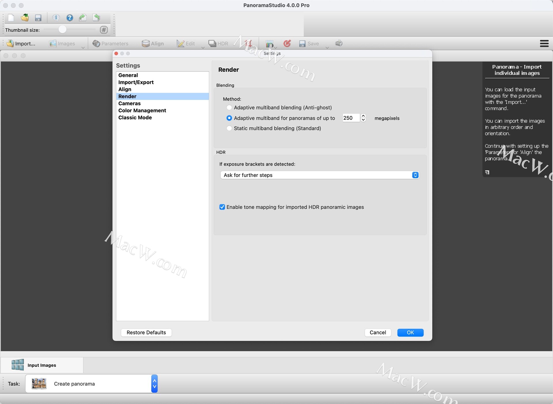Toggle Enable tone mapping checkbox
553x404 pixels.
(222, 207)
